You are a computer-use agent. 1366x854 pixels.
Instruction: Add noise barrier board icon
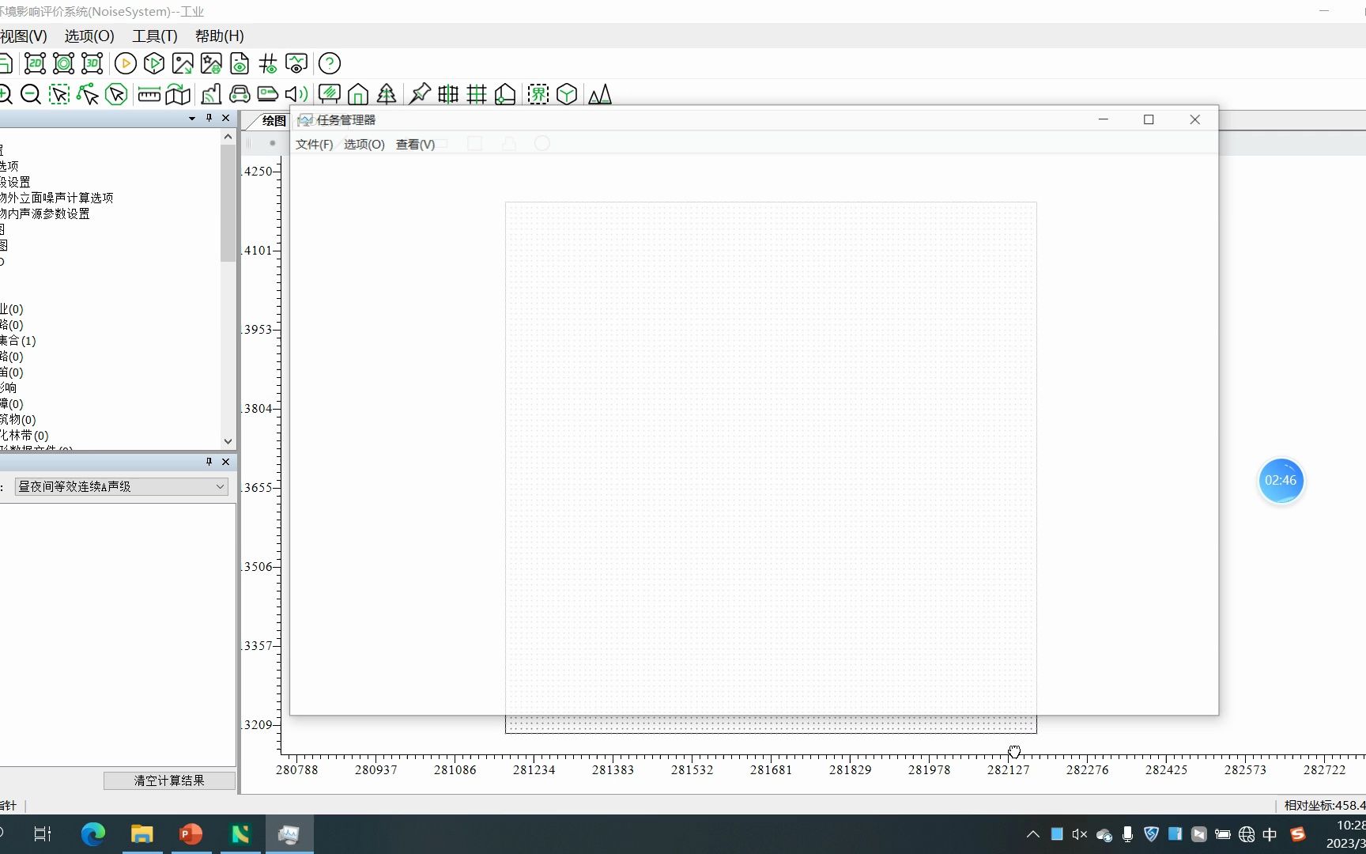click(330, 95)
